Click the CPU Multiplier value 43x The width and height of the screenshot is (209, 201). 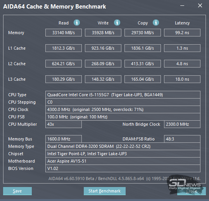pyautogui.click(x=64, y=124)
